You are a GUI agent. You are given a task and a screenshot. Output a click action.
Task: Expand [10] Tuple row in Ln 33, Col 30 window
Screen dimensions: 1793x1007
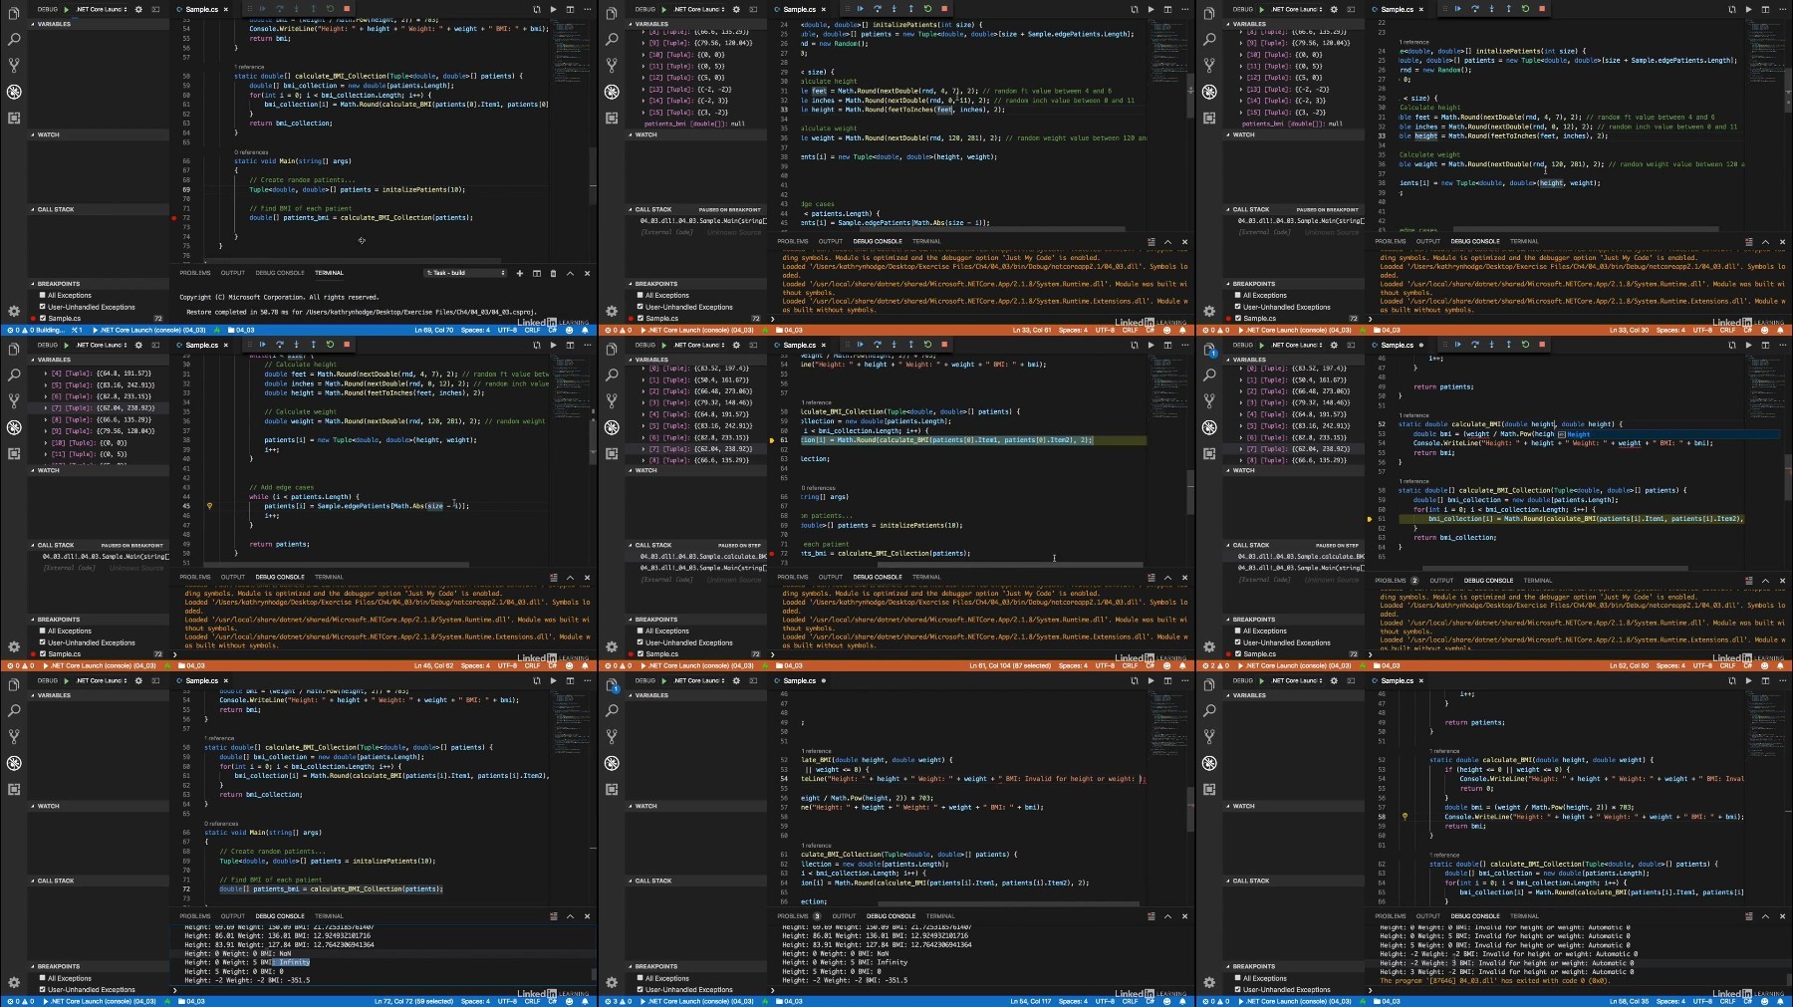1294,55
